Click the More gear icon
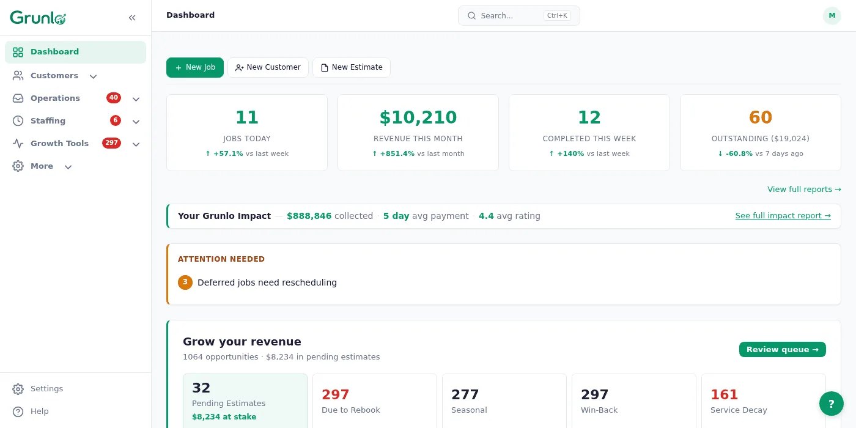The height and width of the screenshot is (428, 856). click(18, 166)
